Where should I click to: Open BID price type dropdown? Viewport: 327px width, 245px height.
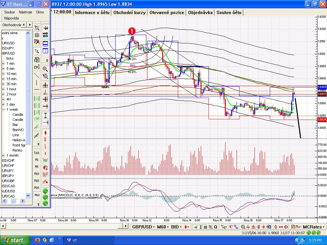[x=176, y=227]
